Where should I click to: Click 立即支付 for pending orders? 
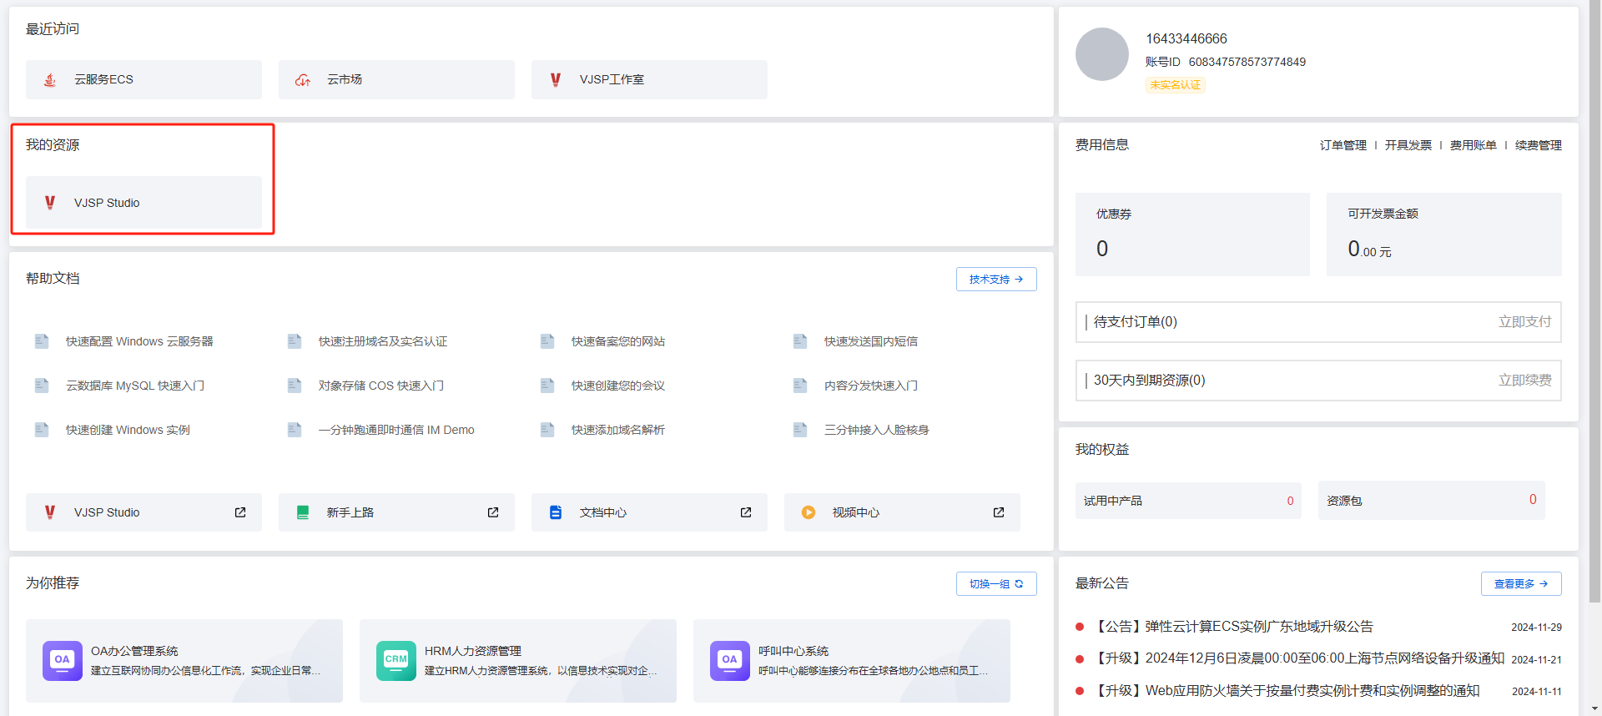coord(1524,322)
